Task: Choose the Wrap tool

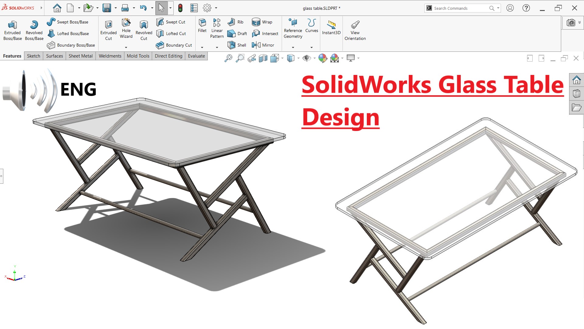Action: pyautogui.click(x=262, y=22)
